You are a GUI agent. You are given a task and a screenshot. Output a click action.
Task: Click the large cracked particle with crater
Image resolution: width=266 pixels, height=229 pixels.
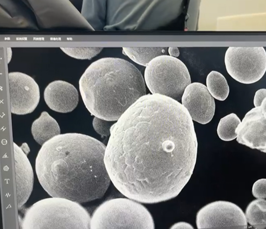pyautogui.click(x=151, y=148)
